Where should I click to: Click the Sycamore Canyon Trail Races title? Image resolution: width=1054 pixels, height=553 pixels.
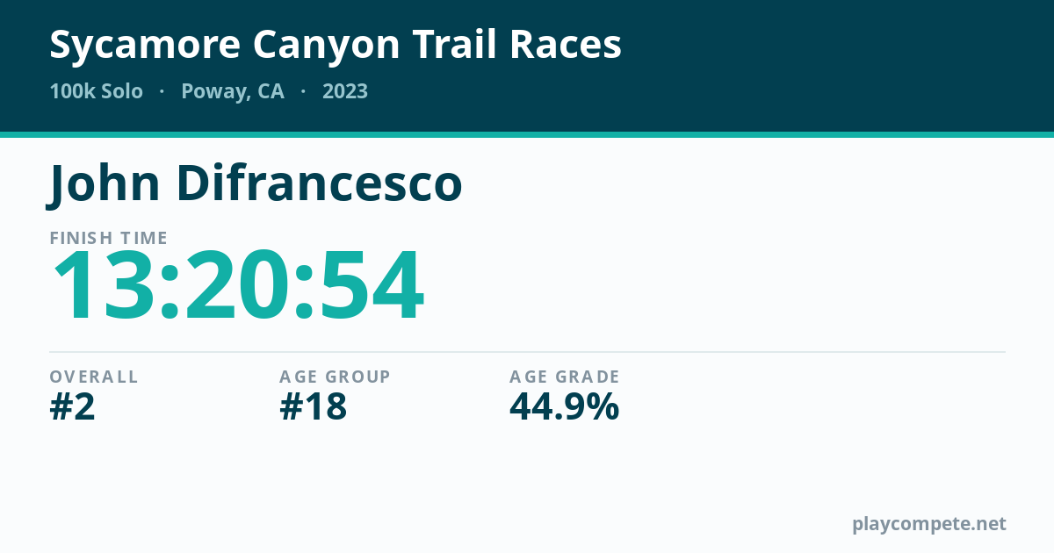(x=336, y=46)
